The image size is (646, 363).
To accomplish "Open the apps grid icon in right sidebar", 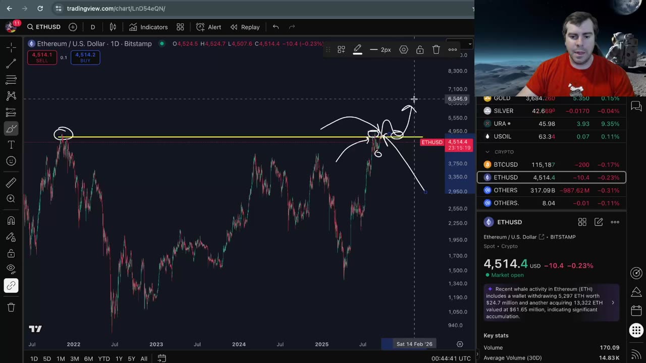I will [636, 331].
